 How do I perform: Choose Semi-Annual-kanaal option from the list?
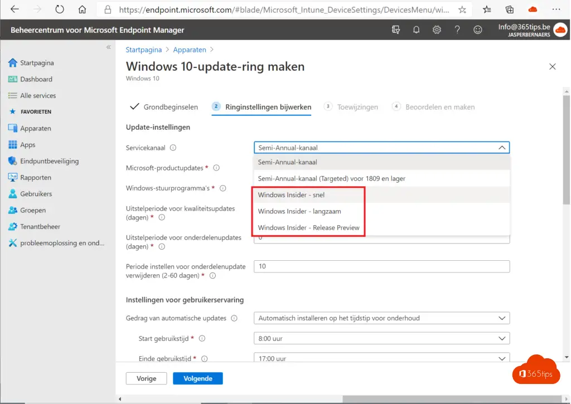[381, 162]
